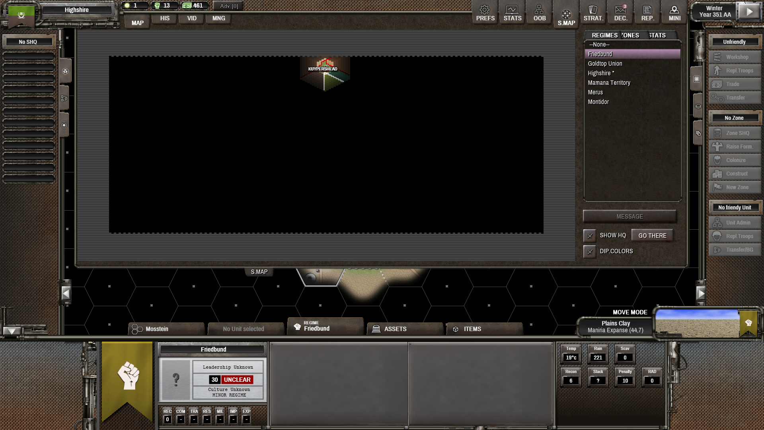Select Goldtop Union in regimes list

coord(605,64)
